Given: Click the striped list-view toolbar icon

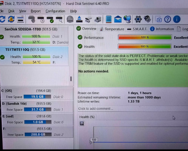Looking at the screenshot, I should [x=20, y=19].
